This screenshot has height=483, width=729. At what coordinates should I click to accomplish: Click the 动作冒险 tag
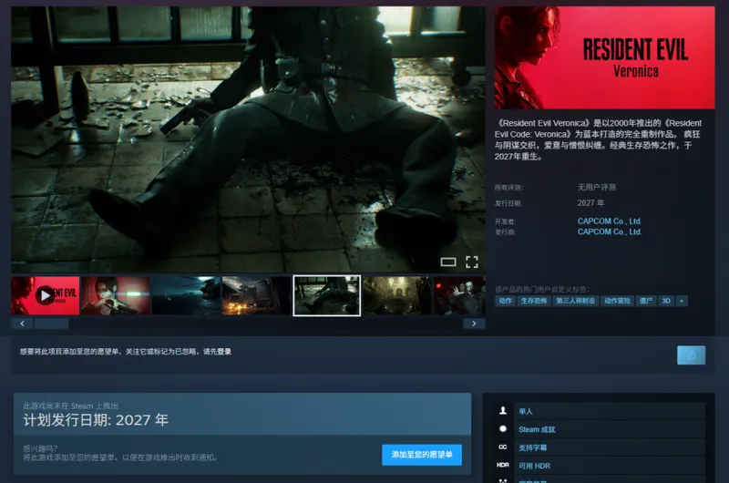(x=617, y=301)
